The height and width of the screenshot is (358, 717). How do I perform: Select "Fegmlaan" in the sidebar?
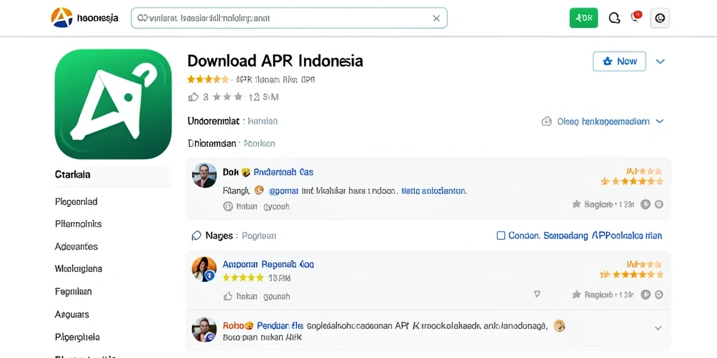click(x=73, y=292)
